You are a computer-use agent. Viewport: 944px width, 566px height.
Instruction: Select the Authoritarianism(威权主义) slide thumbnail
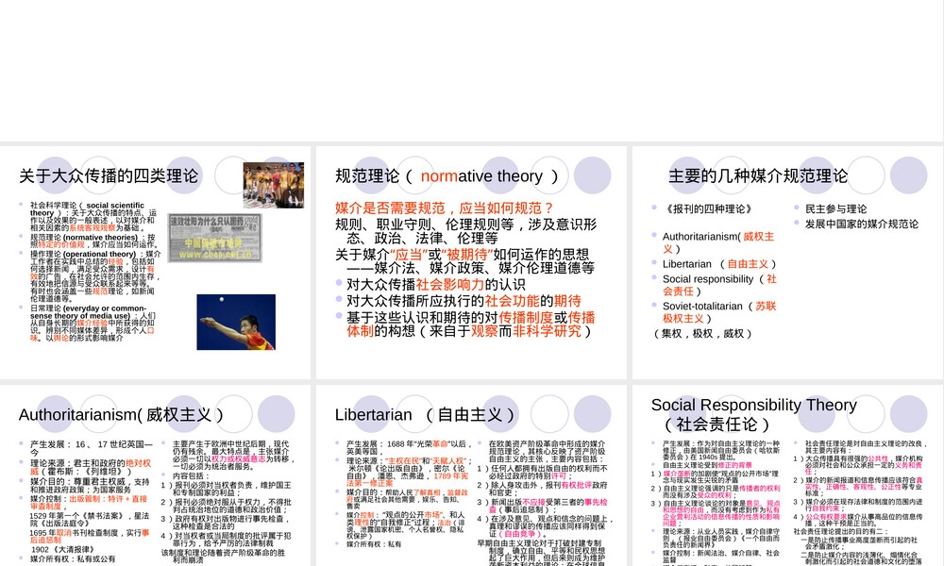[x=156, y=475]
